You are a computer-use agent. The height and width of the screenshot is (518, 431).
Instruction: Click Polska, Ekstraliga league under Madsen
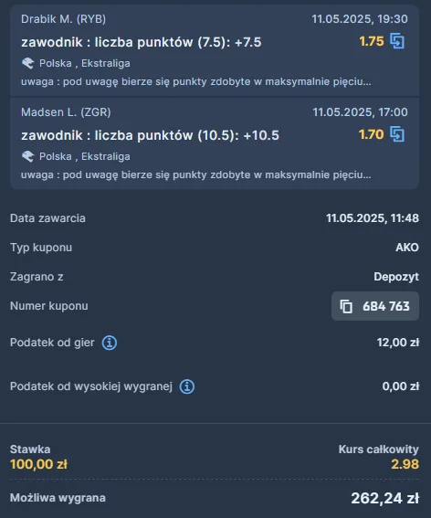(85, 156)
